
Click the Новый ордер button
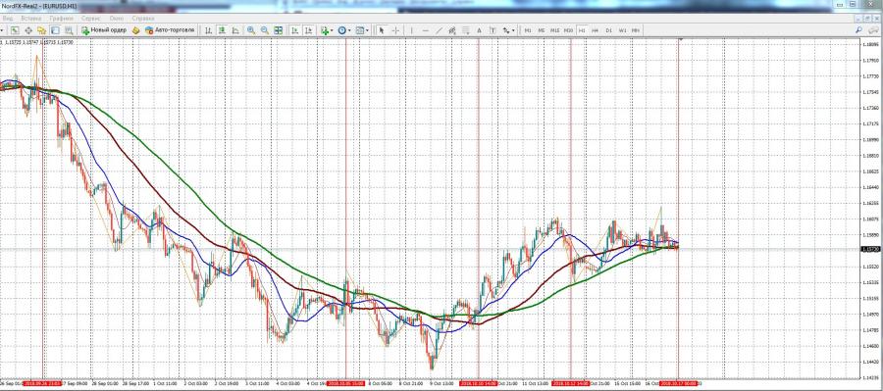[104, 29]
